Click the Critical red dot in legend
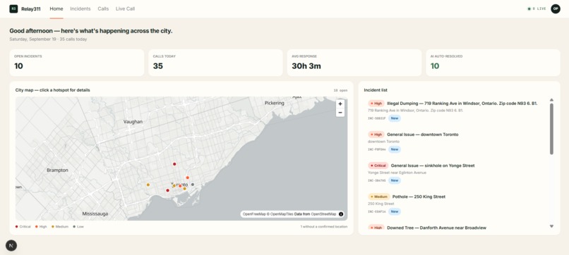The image size is (569, 255). click(16, 226)
